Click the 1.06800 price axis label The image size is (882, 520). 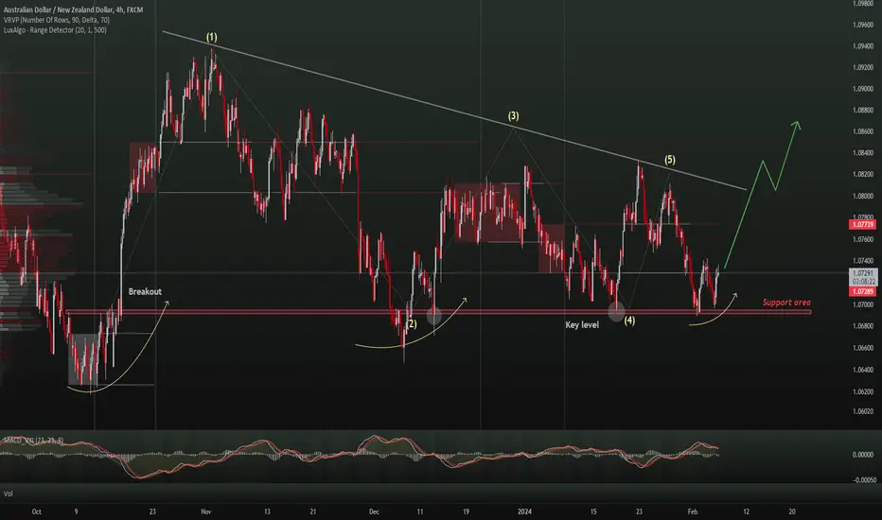pyautogui.click(x=862, y=326)
